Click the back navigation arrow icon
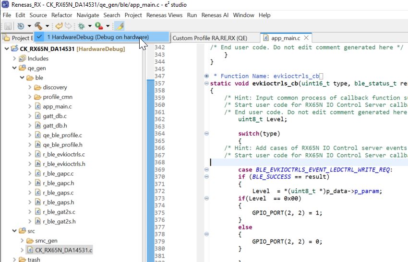The image size is (408, 262). 59,26
